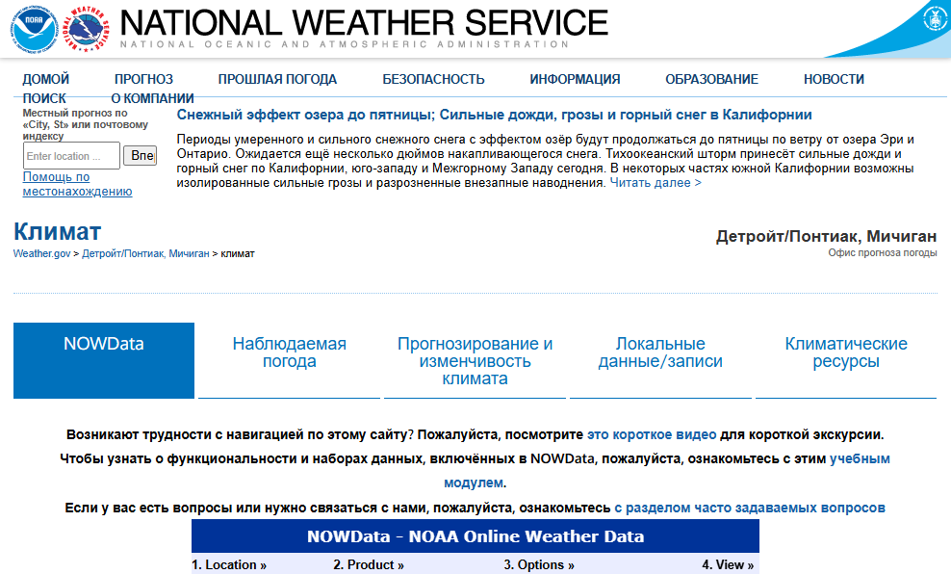951x574 pixels.
Task: Open the snow effect headline link
Action: [495, 115]
